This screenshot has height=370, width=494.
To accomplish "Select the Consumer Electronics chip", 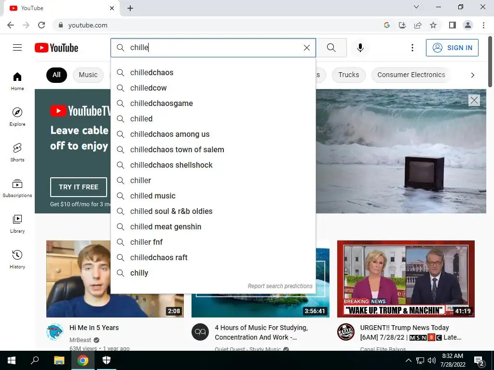I will tap(411, 75).
